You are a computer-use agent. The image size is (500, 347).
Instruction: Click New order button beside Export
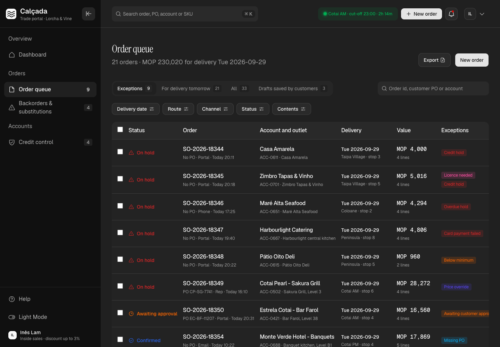472,60
